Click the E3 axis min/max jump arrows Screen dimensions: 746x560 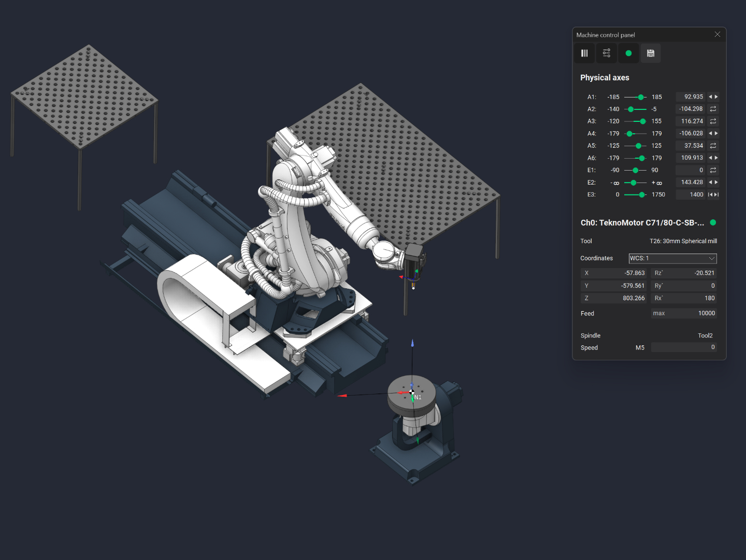click(713, 194)
